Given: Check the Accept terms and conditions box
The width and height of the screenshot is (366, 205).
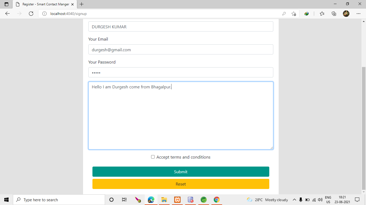Looking at the screenshot, I should (x=153, y=157).
